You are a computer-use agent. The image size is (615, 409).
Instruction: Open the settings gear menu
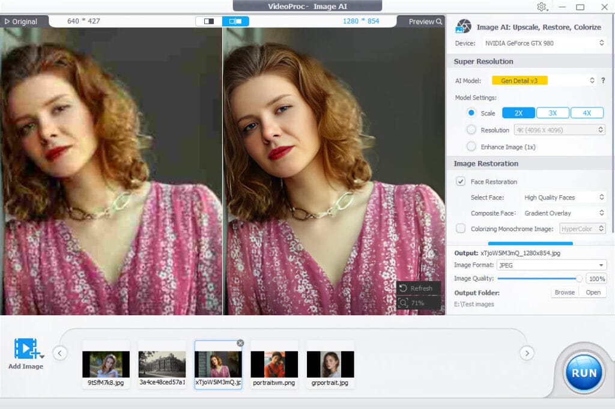tap(542, 7)
